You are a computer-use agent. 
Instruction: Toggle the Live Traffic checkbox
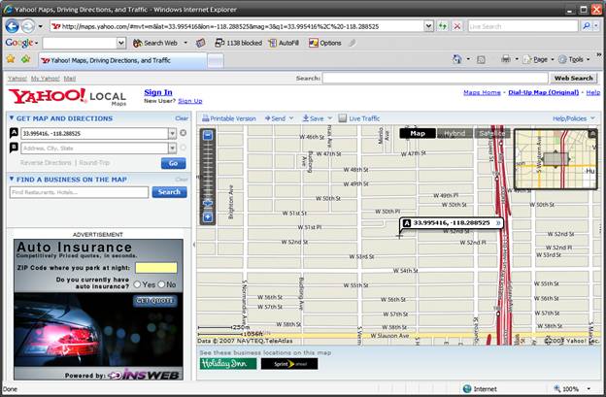(343, 118)
